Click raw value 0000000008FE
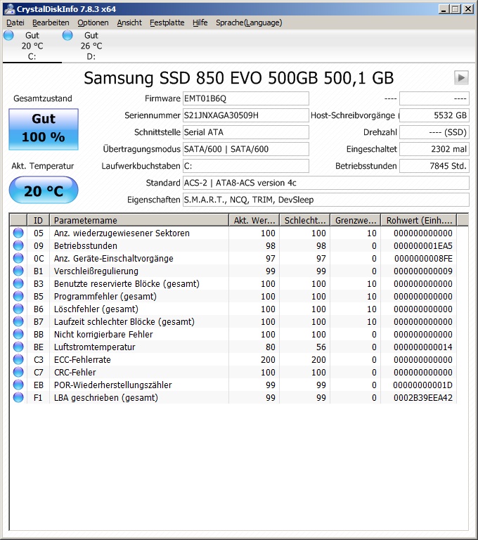The image size is (478, 540). (423, 259)
